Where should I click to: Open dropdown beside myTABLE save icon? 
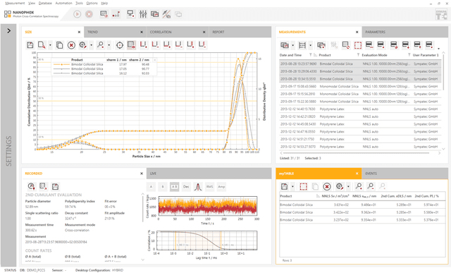[x=292, y=187]
